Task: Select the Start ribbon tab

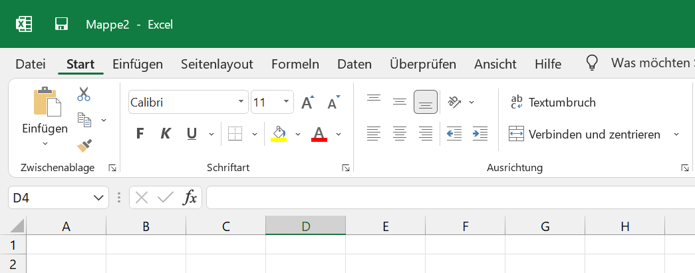Action: point(80,64)
